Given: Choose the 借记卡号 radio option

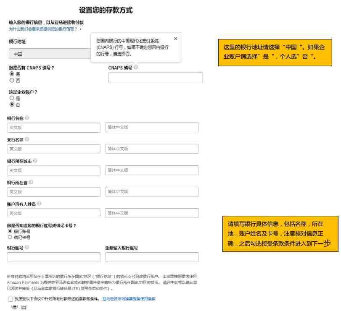Looking at the screenshot, I should click(10, 237).
